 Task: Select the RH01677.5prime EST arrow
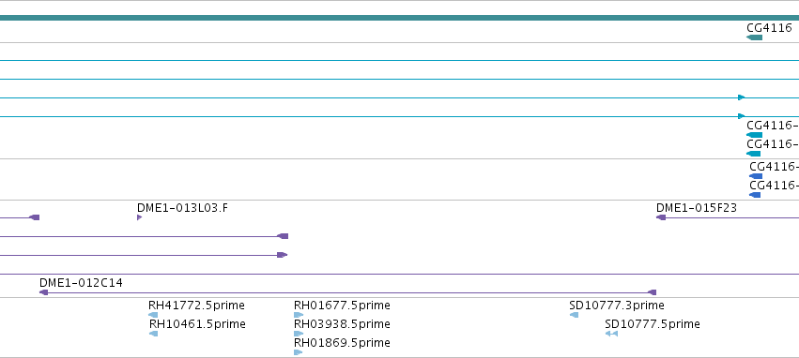pos(299,315)
